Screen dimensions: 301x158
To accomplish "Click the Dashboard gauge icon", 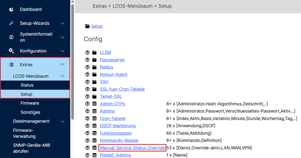I will [11, 10].
